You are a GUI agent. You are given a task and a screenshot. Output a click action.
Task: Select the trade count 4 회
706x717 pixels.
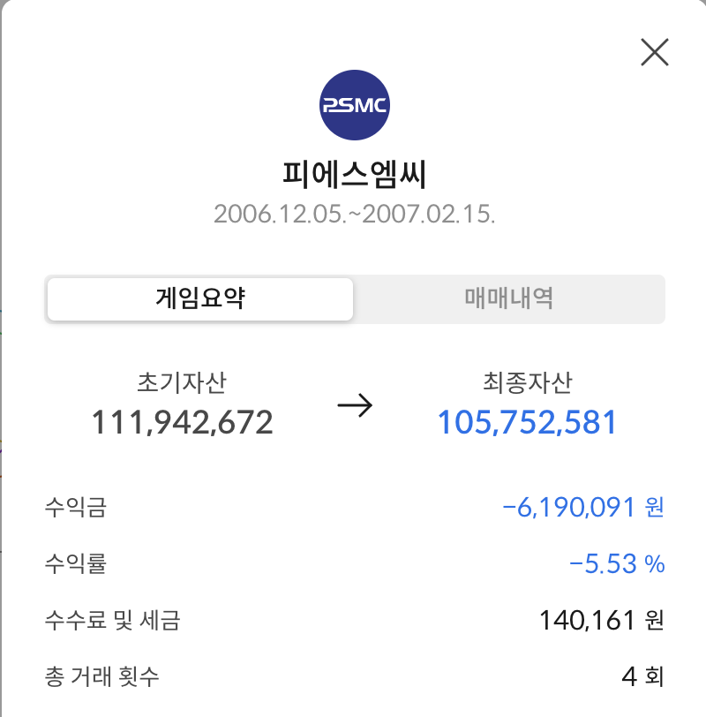point(642,676)
